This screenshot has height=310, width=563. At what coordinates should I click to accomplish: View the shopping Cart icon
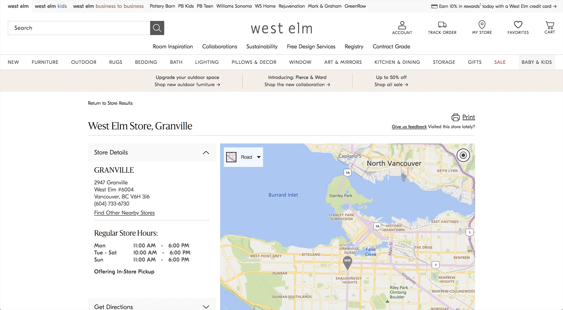(549, 25)
